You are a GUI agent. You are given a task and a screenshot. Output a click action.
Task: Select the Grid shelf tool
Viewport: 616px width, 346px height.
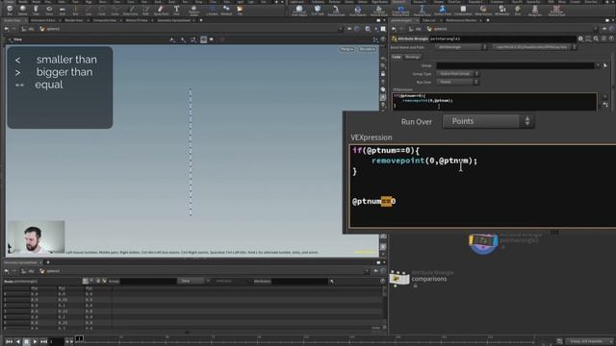(x=63, y=10)
